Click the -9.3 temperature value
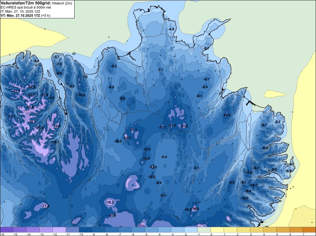 click(x=163, y=195)
